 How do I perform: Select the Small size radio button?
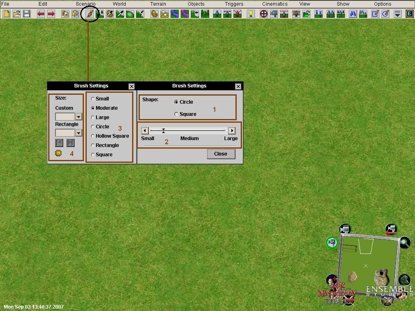93,99
